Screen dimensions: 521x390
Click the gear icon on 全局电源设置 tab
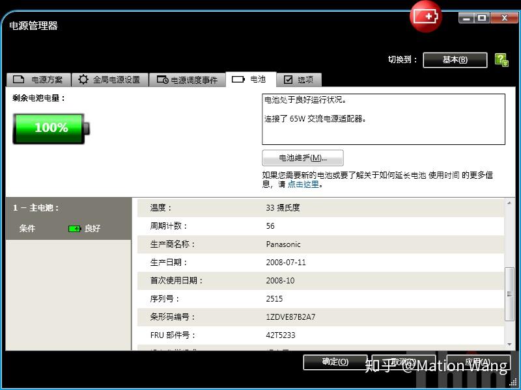pos(83,79)
